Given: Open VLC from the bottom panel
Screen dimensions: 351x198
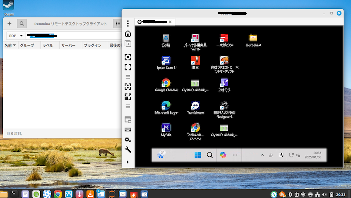Looking at the screenshot, I should point(90,194).
